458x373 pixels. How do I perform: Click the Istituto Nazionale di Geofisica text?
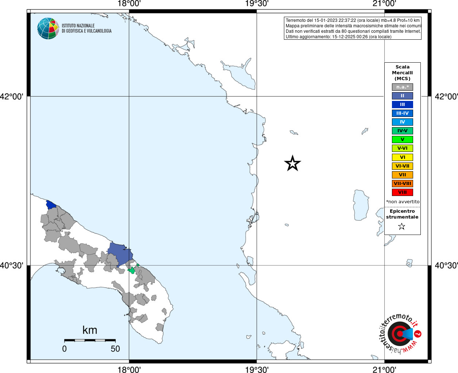pyautogui.click(x=86, y=28)
